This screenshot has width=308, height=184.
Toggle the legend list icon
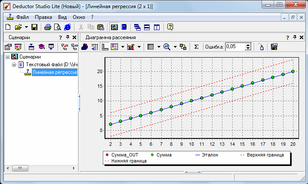[114, 47]
